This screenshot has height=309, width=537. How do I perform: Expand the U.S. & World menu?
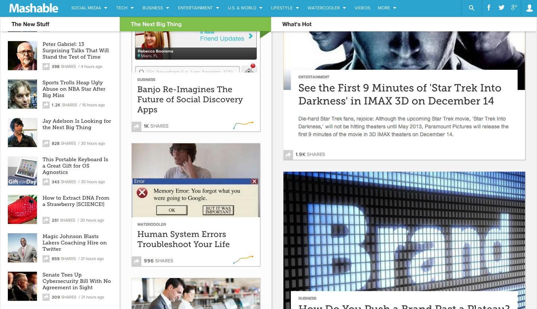click(245, 8)
